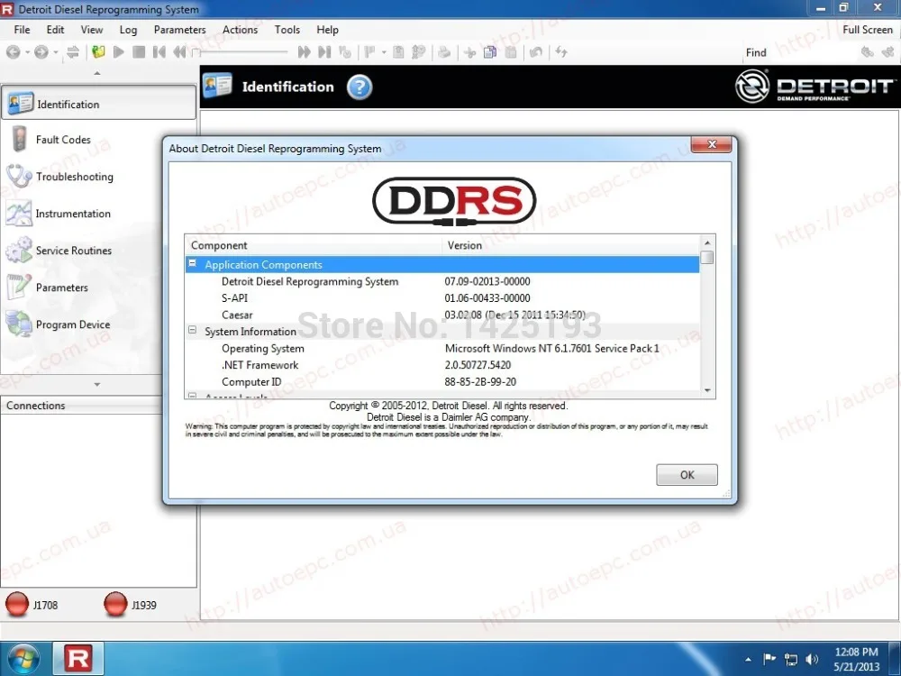Viewport: 901px width, 676px height.
Task: Open the Help menu
Action: (x=328, y=30)
